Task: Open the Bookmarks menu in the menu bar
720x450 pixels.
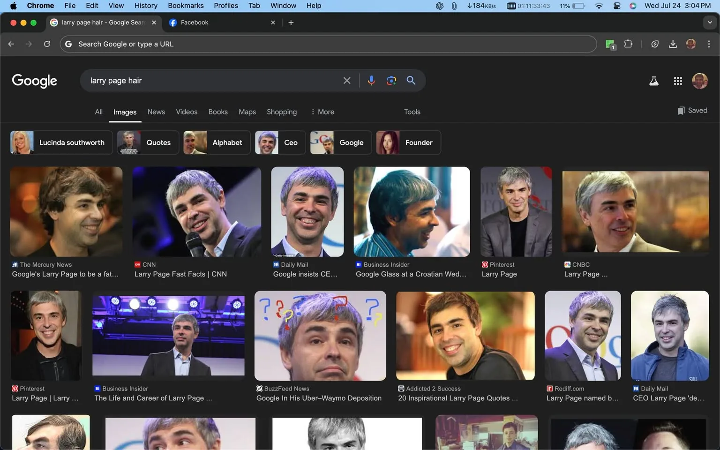Action: (x=186, y=5)
